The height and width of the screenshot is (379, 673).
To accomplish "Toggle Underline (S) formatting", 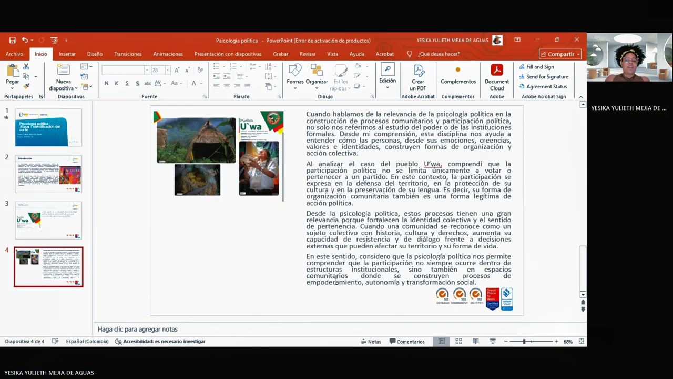I will point(127,83).
